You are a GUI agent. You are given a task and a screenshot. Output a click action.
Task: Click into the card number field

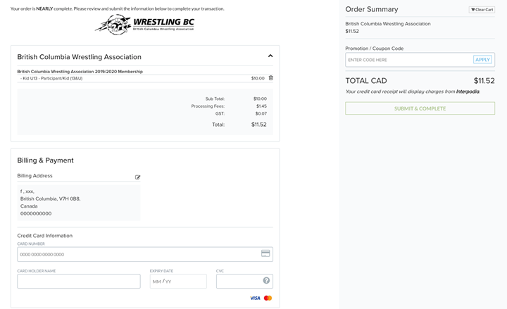coord(137,254)
